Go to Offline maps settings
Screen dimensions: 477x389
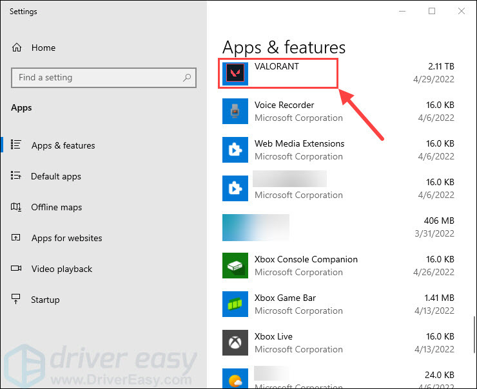coord(57,207)
